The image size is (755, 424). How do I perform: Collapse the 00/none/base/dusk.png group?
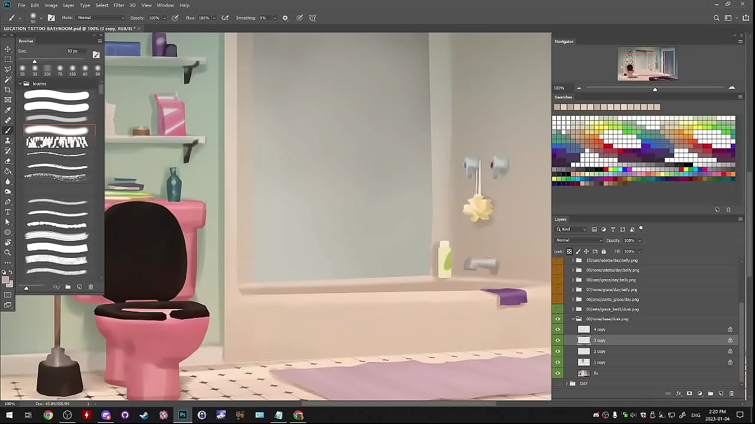pyautogui.click(x=572, y=319)
